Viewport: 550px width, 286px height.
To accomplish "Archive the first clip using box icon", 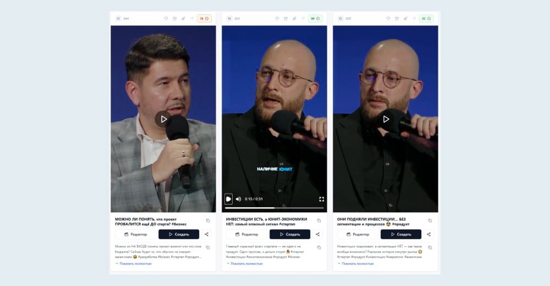I will coord(175,19).
